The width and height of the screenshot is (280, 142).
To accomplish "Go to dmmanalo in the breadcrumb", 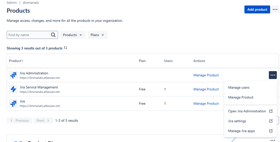I will [x=31, y=3].
